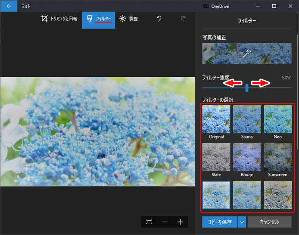
Task: Click the キャンセル button
Action: [x=269, y=222]
